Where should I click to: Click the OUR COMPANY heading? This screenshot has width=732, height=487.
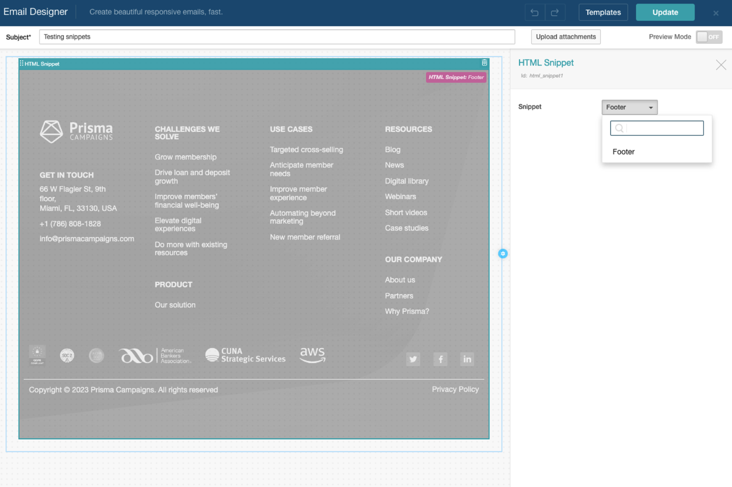coord(413,260)
